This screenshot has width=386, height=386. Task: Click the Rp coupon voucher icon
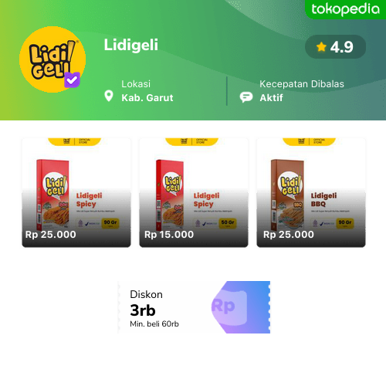tap(240, 307)
